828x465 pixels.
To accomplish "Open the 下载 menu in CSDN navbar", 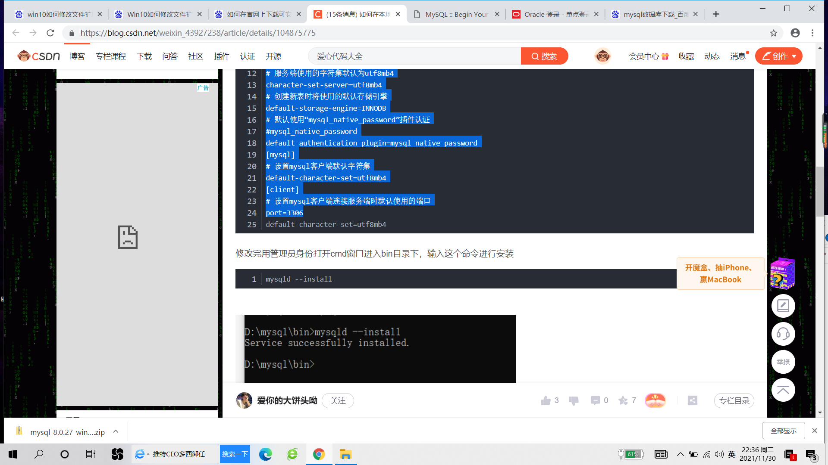I will point(144,56).
